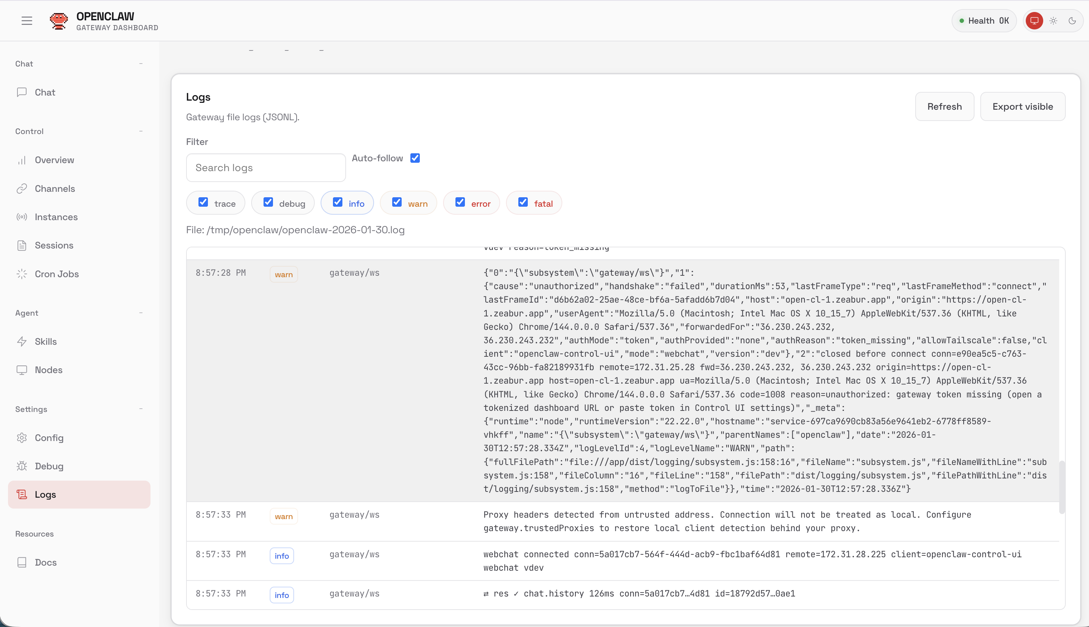Collapse the Settings sidebar section

(141, 409)
